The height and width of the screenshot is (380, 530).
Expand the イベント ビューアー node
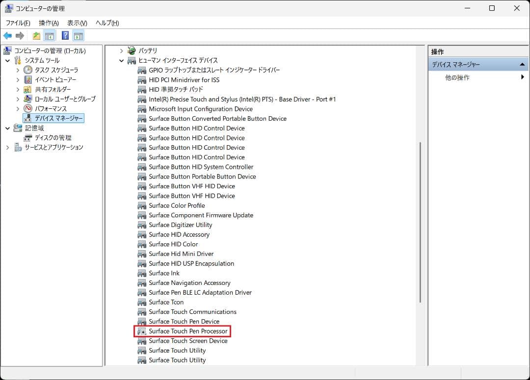18,80
